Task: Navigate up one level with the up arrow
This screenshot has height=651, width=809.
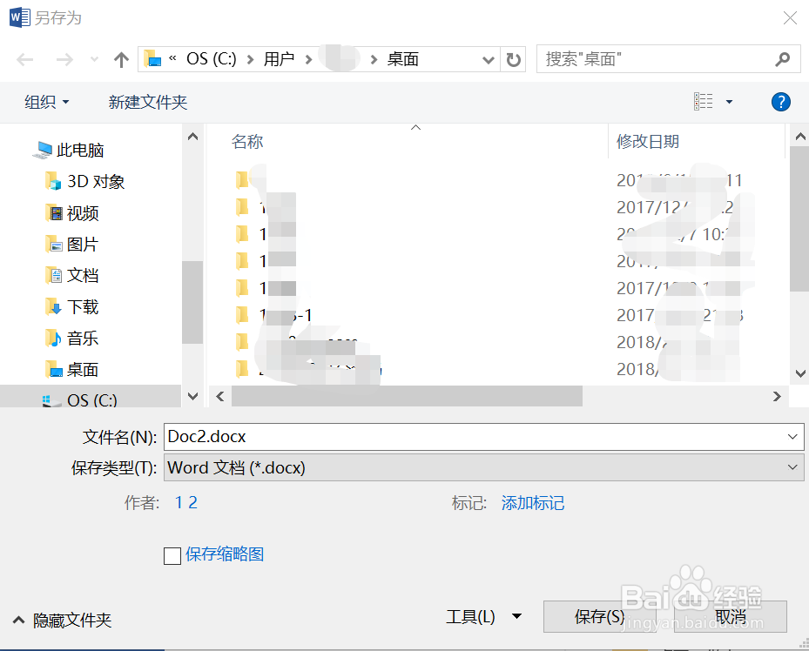Action: point(120,58)
